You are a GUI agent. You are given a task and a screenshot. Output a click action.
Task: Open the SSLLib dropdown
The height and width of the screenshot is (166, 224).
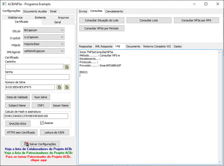44,30
